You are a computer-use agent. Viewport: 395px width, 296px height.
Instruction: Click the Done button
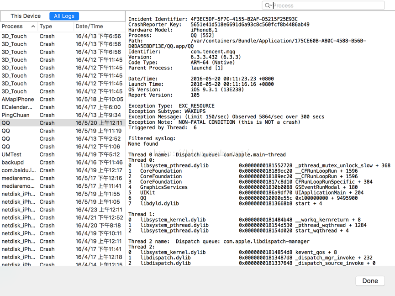coord(370,280)
